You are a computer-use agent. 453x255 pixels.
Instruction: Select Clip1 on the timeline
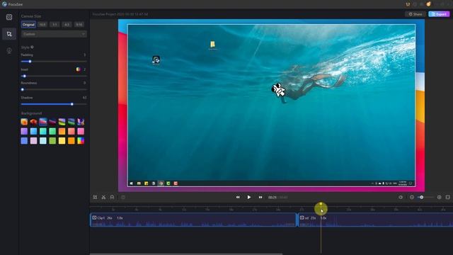(x=193, y=220)
